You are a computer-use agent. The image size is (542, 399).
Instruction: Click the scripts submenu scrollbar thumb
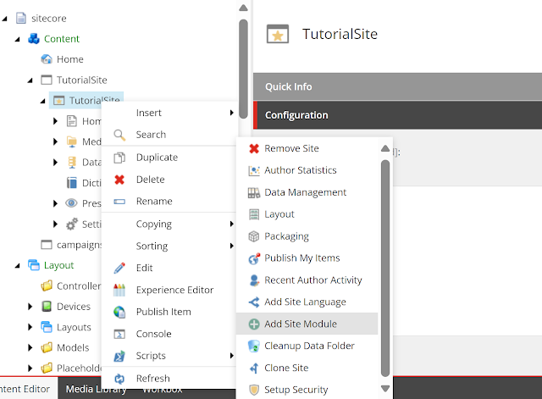[x=385, y=268]
